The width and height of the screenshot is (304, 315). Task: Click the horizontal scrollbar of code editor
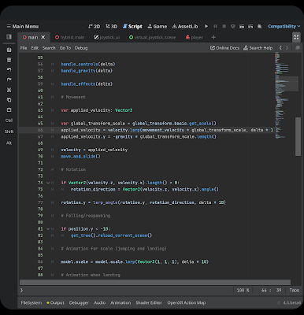(x=155, y=282)
